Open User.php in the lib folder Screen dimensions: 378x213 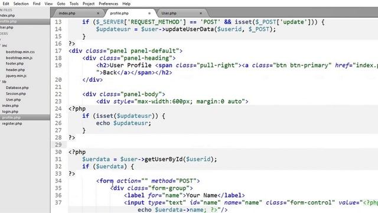coord(13,99)
